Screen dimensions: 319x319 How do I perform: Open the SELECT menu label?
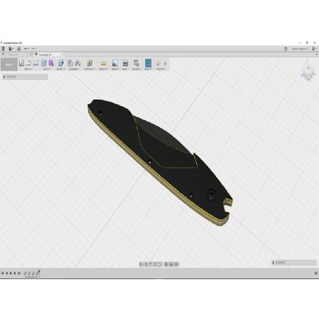148,69
